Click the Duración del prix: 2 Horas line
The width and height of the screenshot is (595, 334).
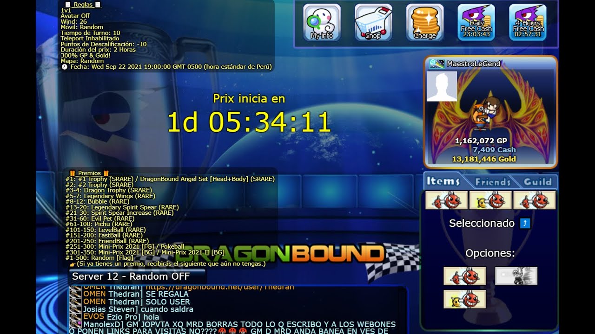point(98,50)
